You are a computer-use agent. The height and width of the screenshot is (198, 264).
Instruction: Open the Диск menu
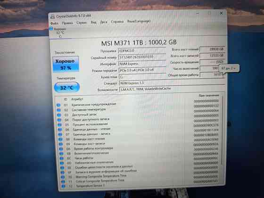[104, 22]
